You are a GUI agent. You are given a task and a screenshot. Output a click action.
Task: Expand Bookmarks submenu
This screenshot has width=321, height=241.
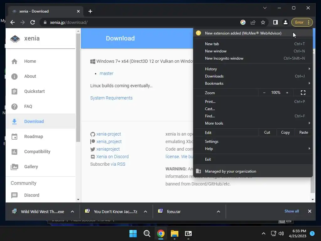click(253, 83)
